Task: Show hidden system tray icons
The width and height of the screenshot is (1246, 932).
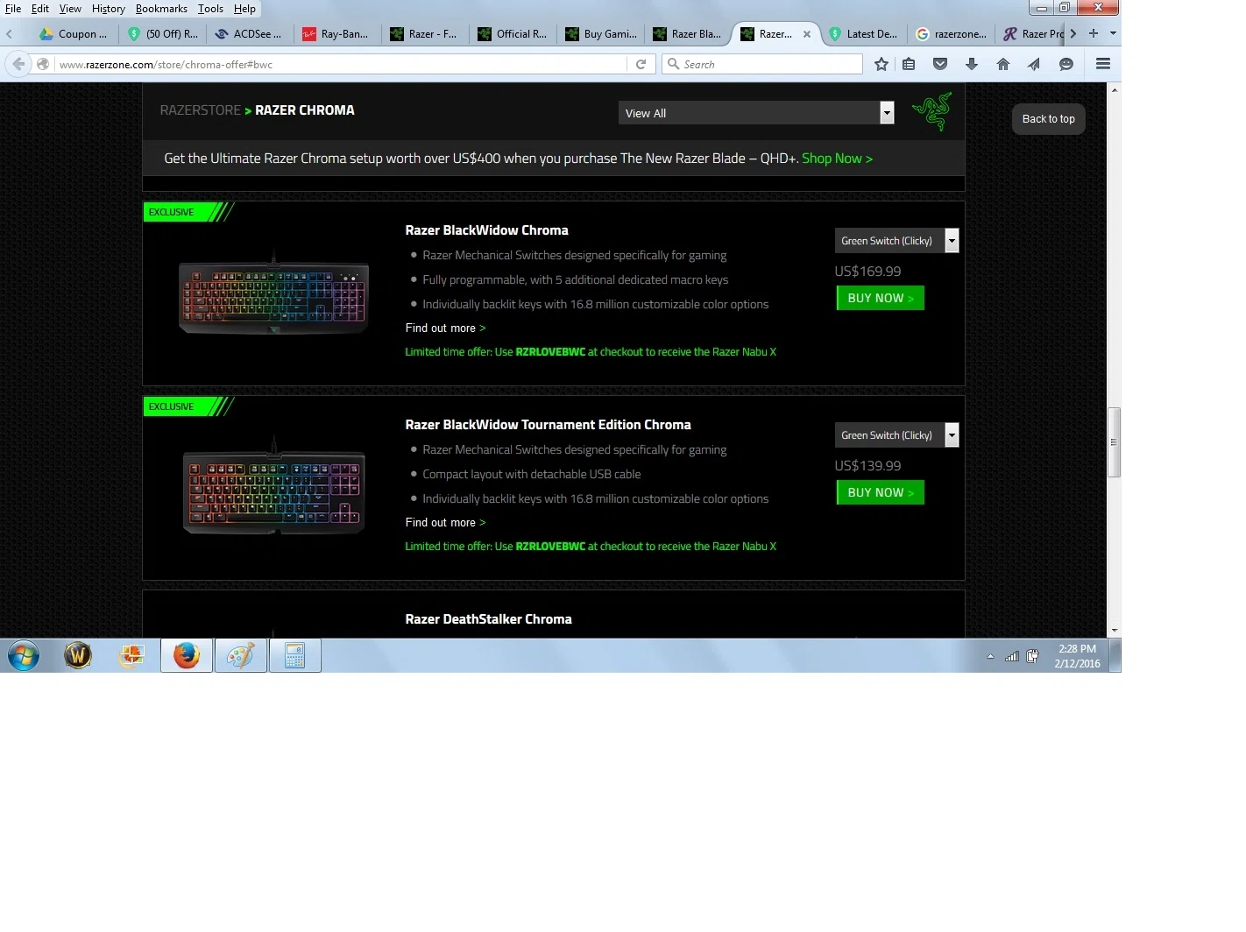Action: [x=990, y=656]
